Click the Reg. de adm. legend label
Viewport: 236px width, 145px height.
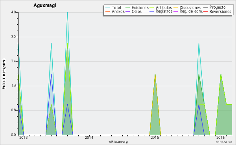tap(191, 11)
